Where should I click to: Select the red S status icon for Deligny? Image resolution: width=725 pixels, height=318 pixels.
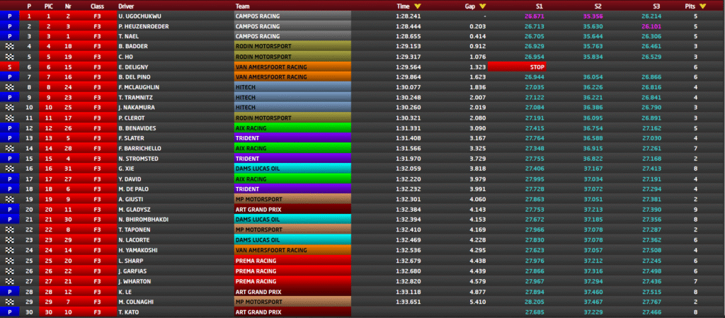coord(9,66)
